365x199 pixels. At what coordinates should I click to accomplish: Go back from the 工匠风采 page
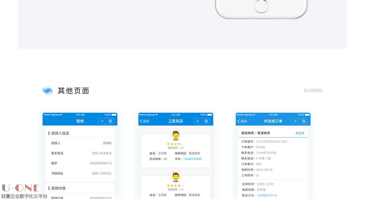click(x=144, y=121)
